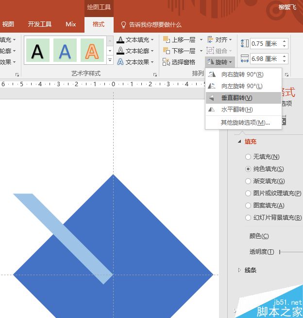Switch to the 格式 ribbon tab
The width and height of the screenshot is (303, 318).
click(x=99, y=24)
